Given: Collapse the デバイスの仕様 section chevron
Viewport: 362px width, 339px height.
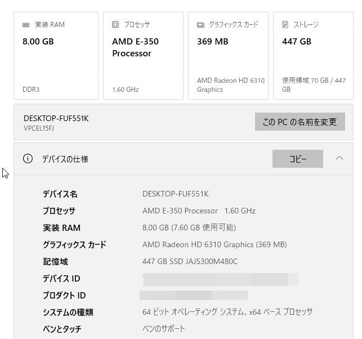Looking at the screenshot, I should coord(339,158).
